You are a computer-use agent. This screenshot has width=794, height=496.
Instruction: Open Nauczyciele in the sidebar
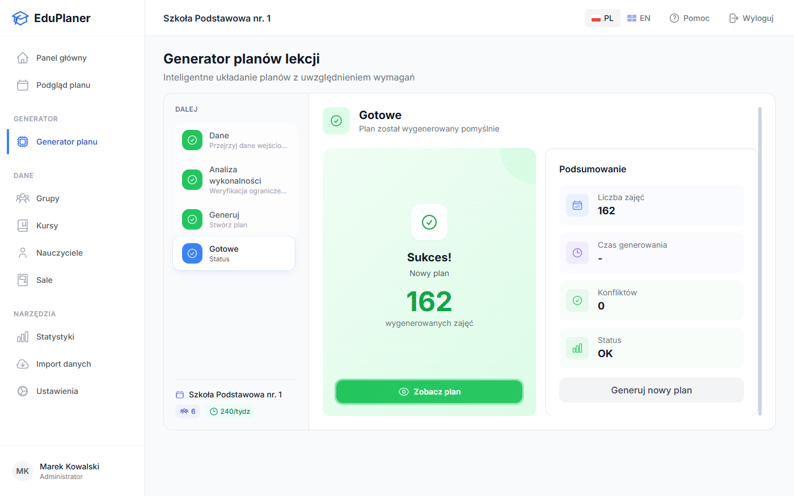coord(60,253)
